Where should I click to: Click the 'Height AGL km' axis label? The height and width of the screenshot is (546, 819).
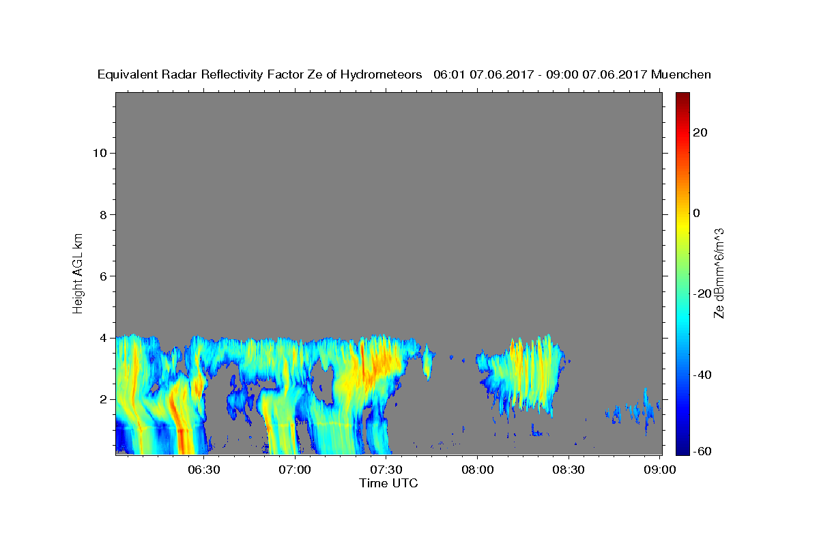[78, 272]
